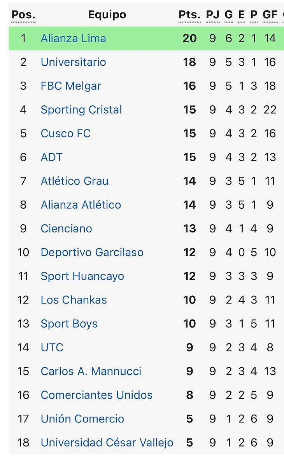
Task: Click the UTC team link
Action: click(52, 347)
